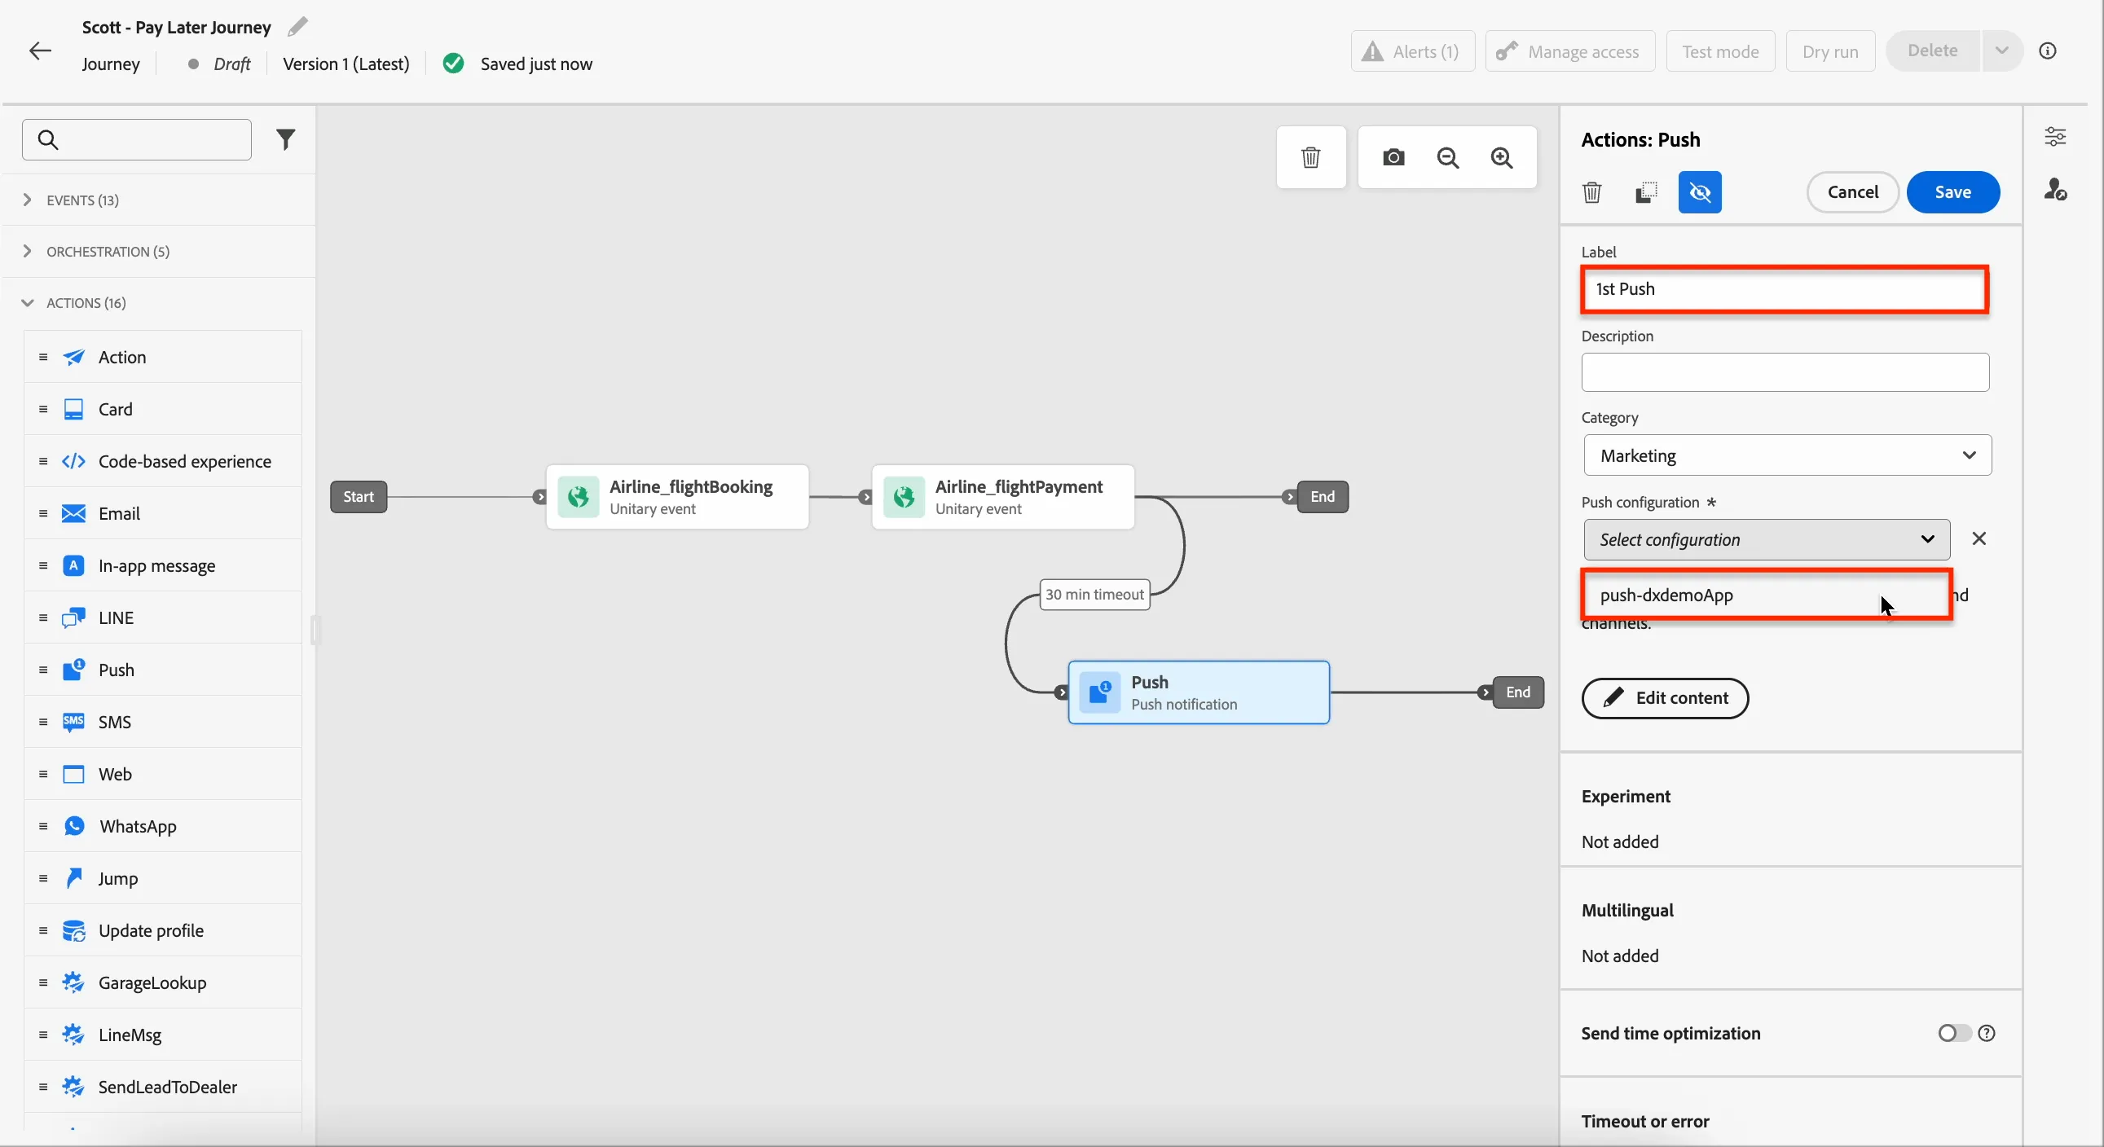Select the GarageLookup custom action row
Viewport: 2104px width, 1147px height.
click(x=162, y=983)
